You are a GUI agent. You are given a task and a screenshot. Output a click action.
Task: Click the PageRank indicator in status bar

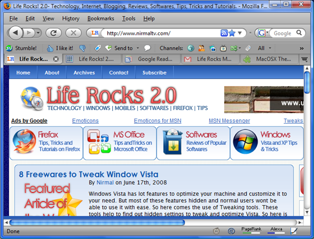coord(251,230)
